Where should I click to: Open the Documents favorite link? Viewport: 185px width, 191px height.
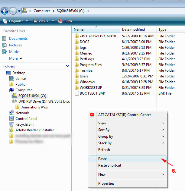pyautogui.click(x=18, y=39)
